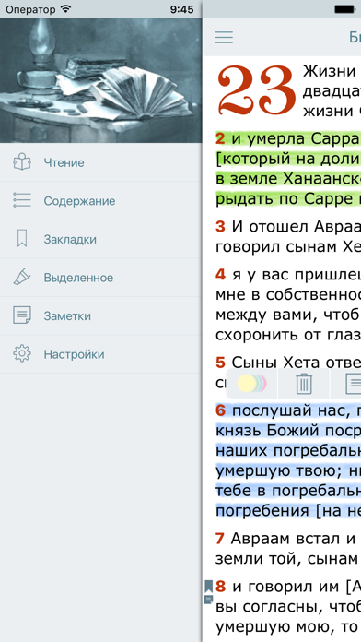The height and width of the screenshot is (642, 361).
Task: Go to the Чтение menu item
Action: pyautogui.click(x=100, y=162)
